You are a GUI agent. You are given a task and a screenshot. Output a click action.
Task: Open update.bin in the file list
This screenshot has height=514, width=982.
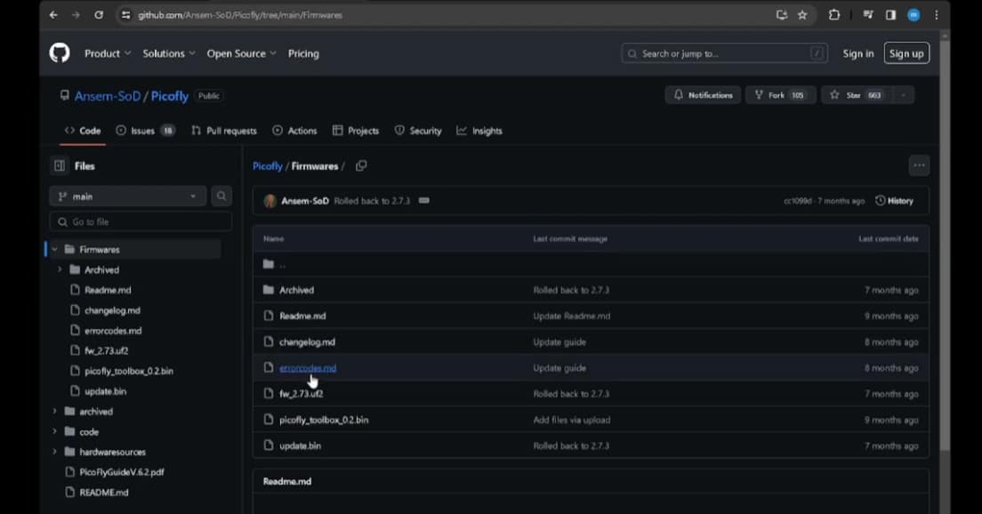(300, 446)
